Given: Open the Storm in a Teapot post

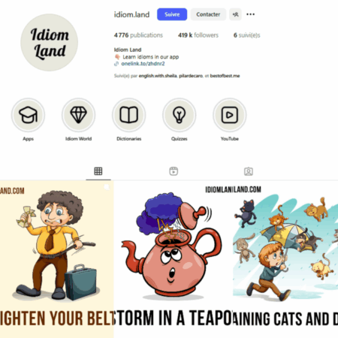Looking at the screenshot, I should pos(174,259).
